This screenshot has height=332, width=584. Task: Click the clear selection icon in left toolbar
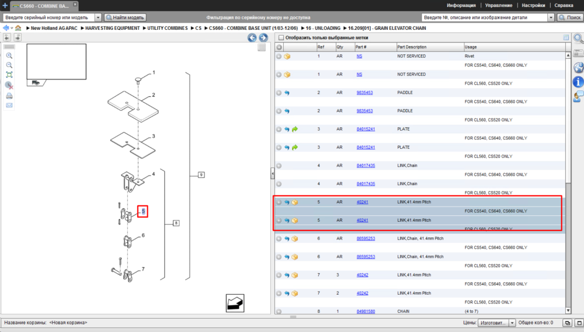click(9, 86)
